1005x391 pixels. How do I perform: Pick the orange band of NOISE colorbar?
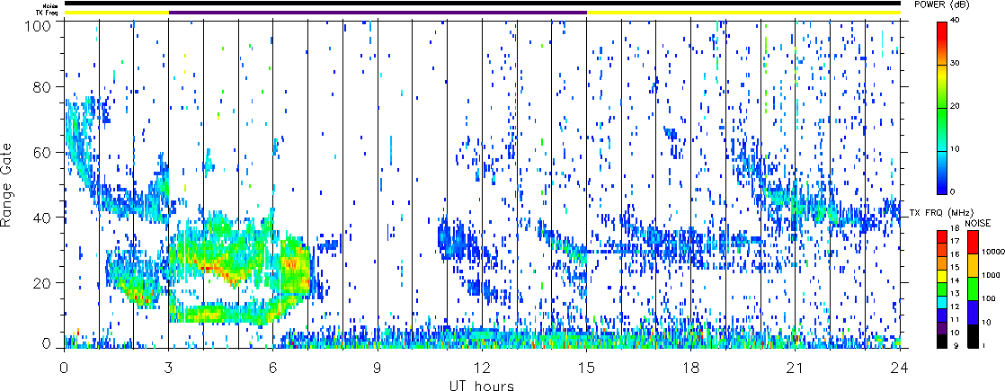pos(973,265)
